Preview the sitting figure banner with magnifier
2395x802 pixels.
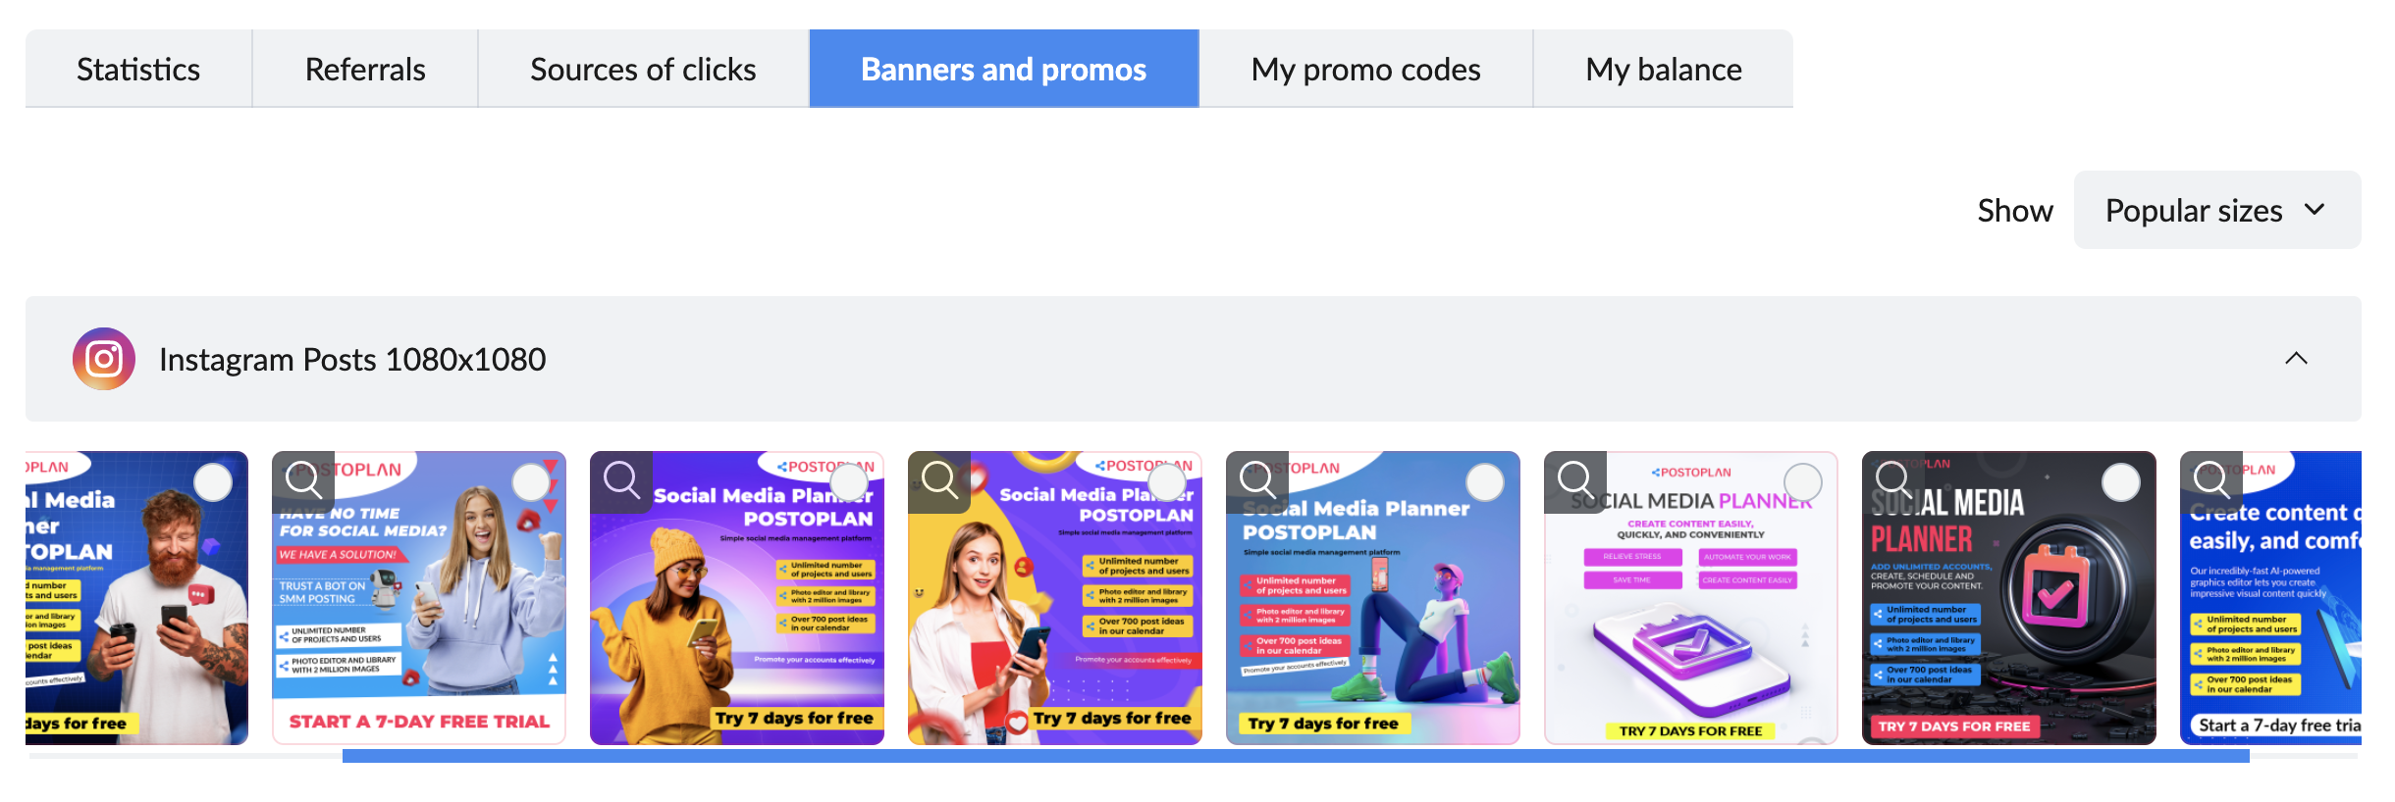(x=1257, y=478)
